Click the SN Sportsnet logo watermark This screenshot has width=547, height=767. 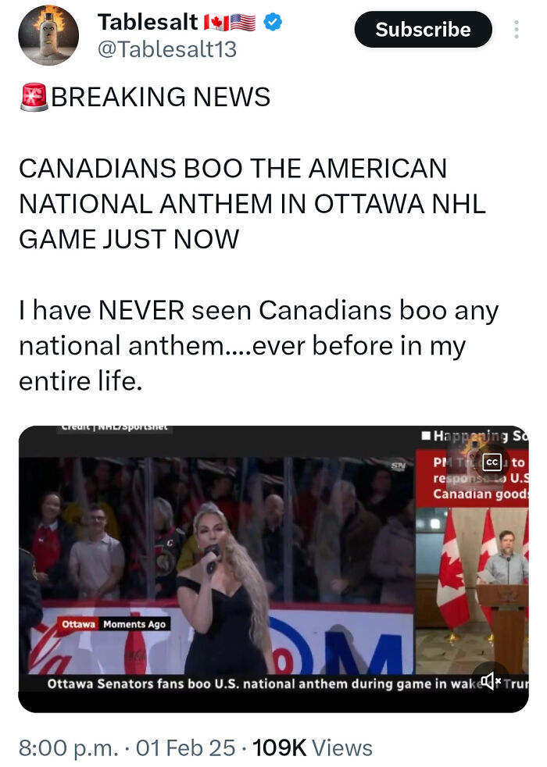(x=398, y=466)
